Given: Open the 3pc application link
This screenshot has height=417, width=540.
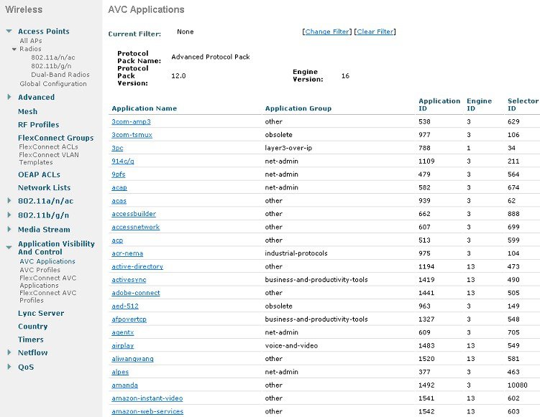Looking at the screenshot, I should coord(117,148).
